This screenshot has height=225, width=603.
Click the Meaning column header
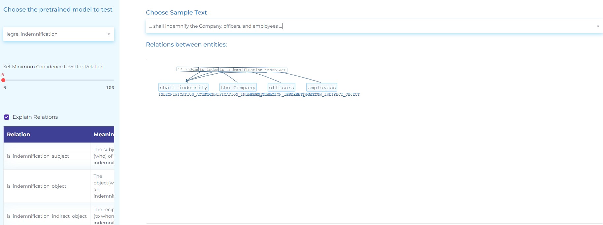(x=102, y=135)
